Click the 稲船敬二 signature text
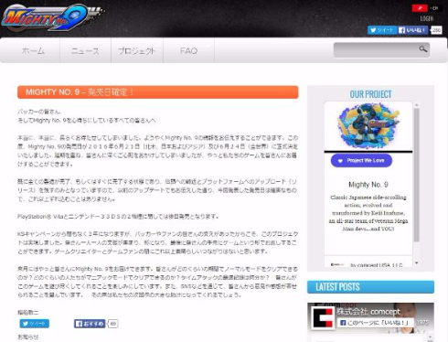Screen dimensions: 448x342 pyautogui.click(x=28, y=313)
